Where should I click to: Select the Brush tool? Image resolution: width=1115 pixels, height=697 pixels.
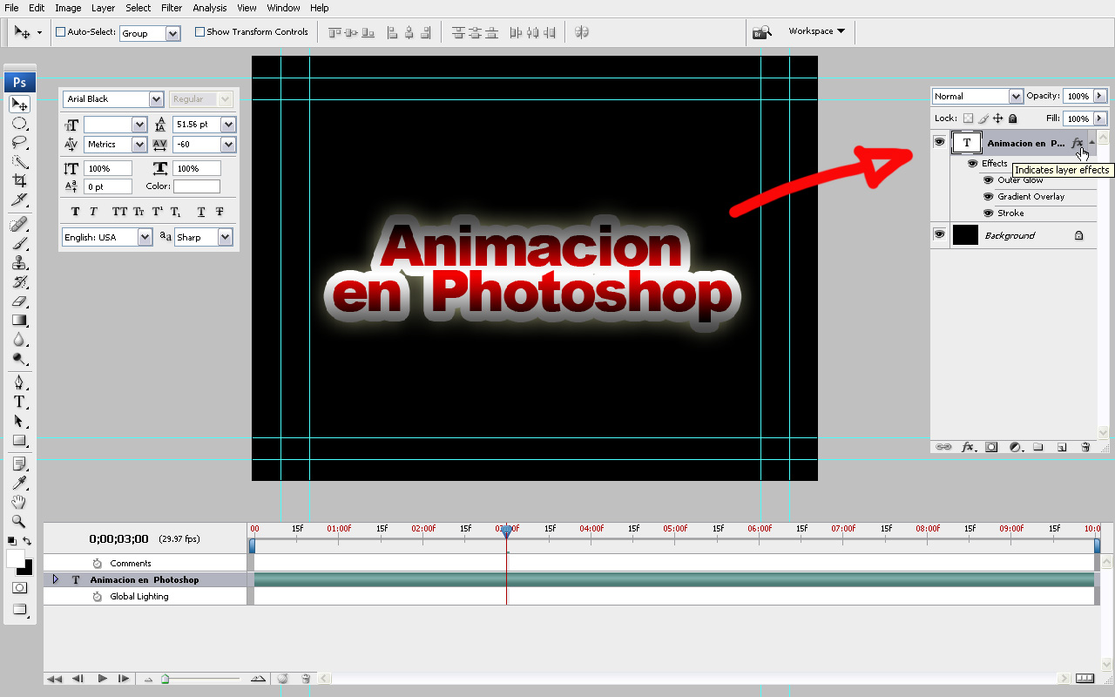point(19,244)
